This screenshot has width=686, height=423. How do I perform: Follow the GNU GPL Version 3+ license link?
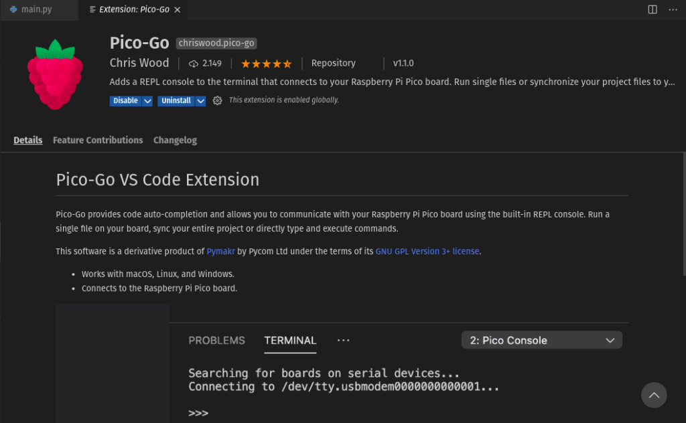point(427,252)
